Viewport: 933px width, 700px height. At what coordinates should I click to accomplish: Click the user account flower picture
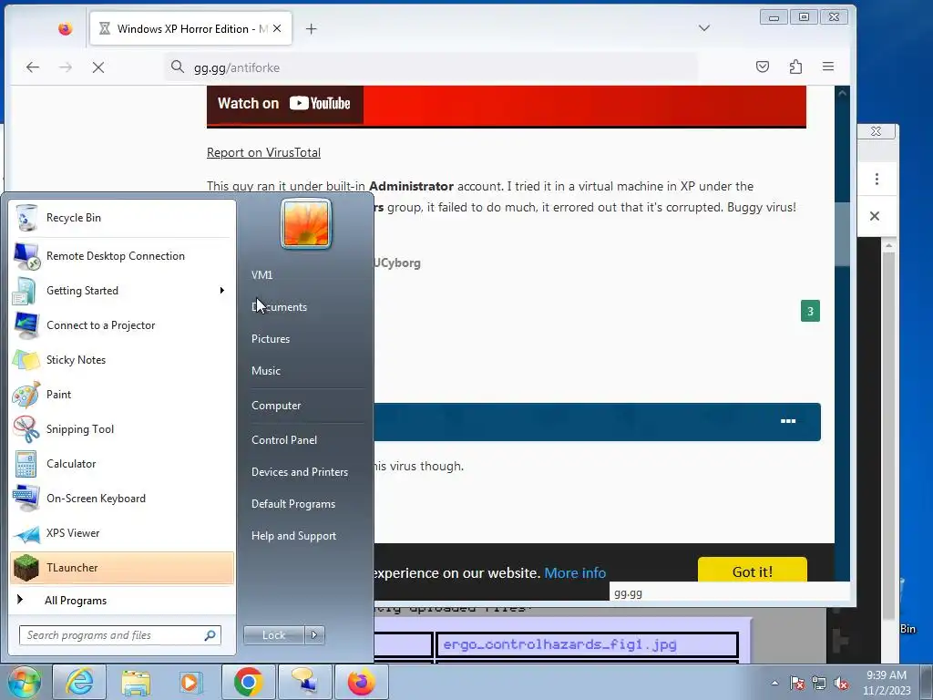(x=306, y=223)
